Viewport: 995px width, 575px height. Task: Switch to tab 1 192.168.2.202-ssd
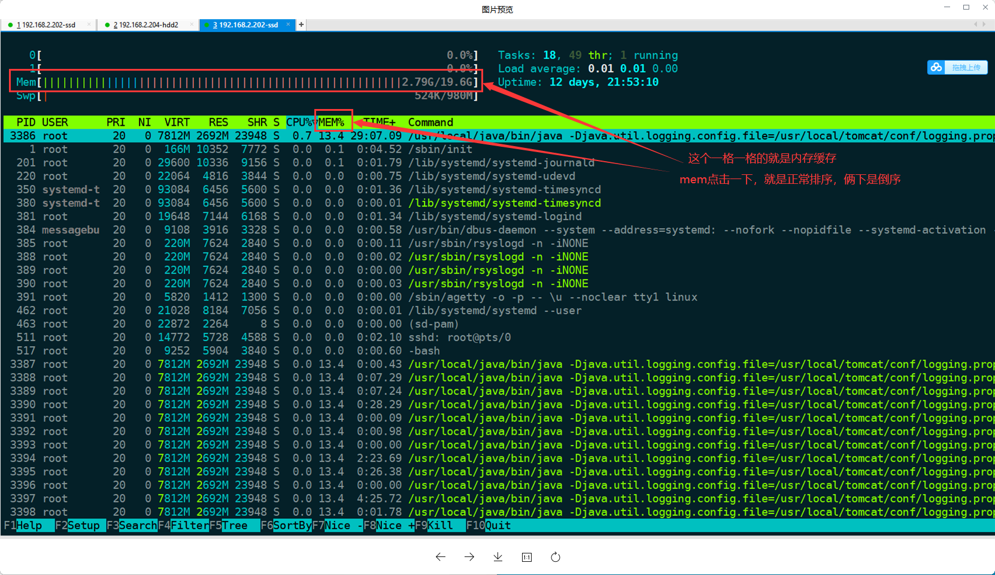coord(47,25)
